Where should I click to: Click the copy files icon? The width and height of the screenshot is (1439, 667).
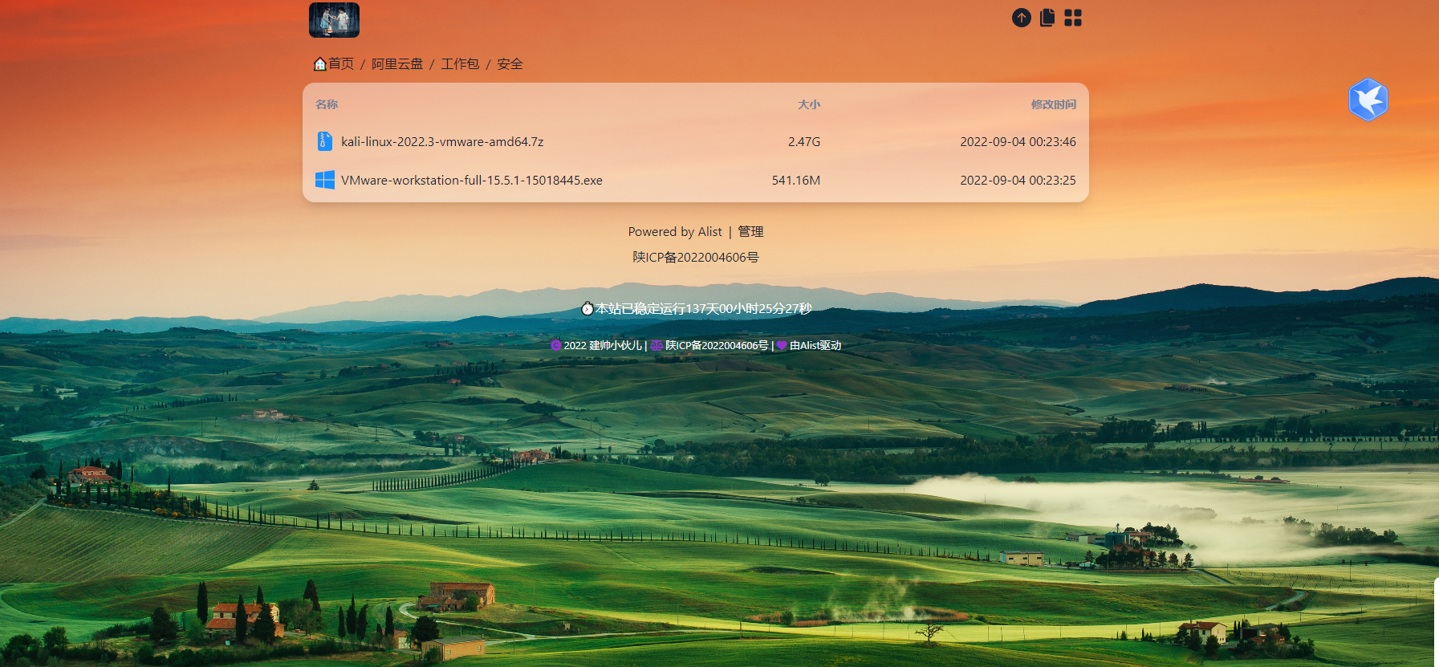[x=1047, y=18]
